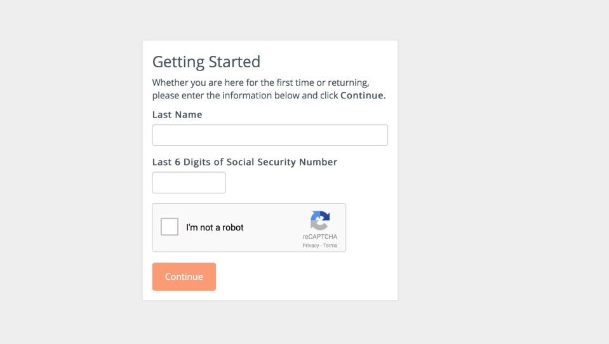Click the word Digits in the SSN label
Image resolution: width=609 pixels, height=344 pixels.
[199, 162]
